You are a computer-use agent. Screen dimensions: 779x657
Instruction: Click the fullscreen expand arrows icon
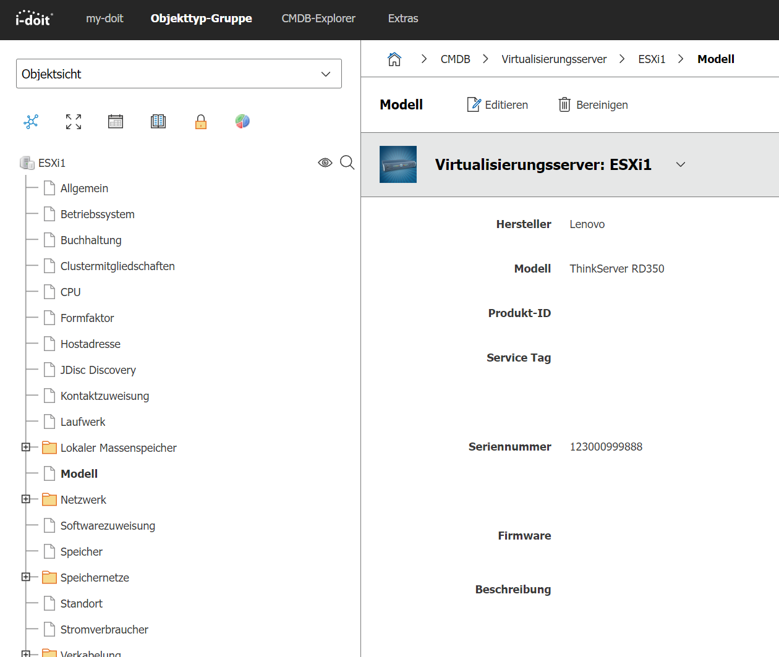[x=74, y=122]
